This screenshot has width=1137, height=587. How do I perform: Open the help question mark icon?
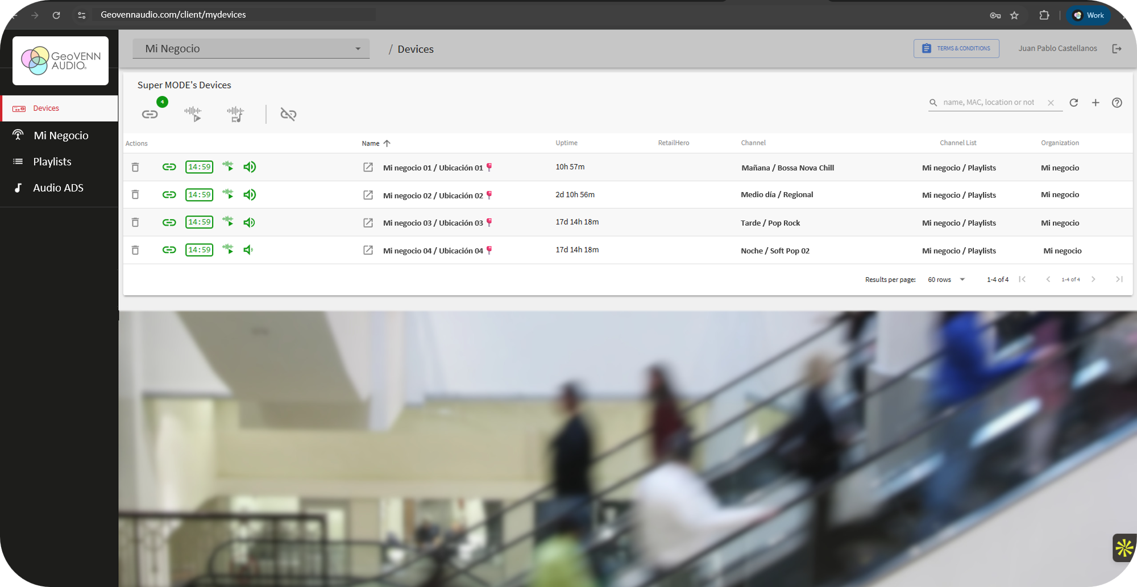(1117, 103)
